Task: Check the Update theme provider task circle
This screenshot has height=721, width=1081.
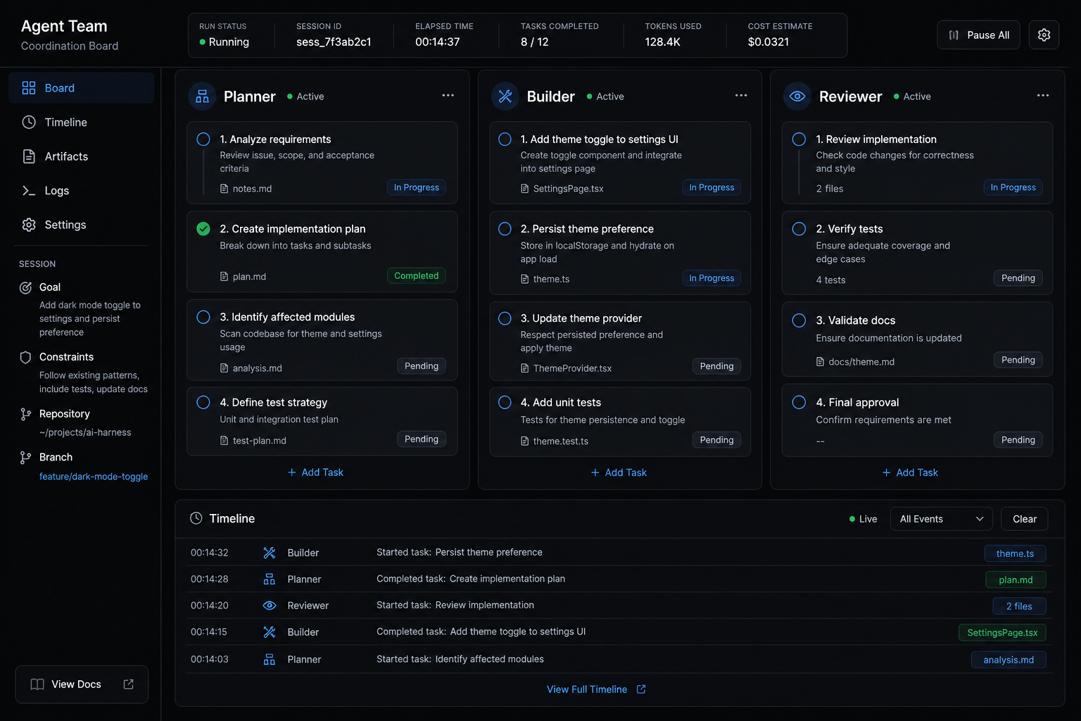Action: [x=505, y=318]
